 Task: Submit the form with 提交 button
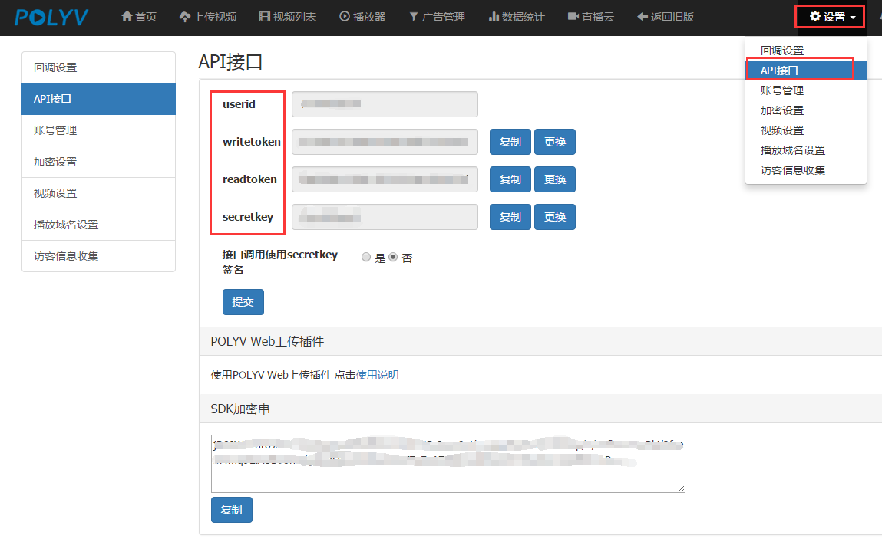(243, 302)
